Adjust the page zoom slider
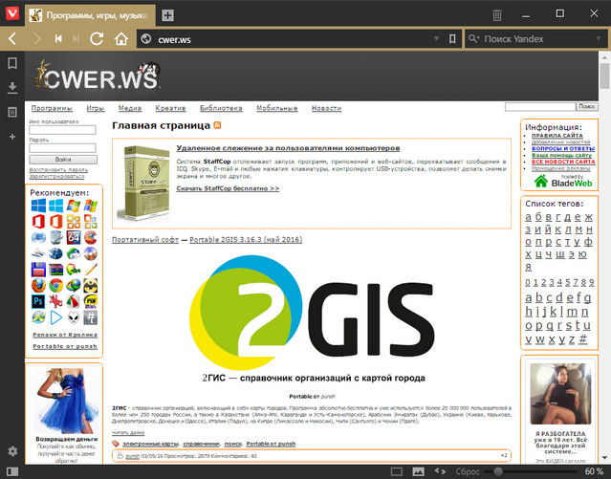611x479 pixels. tap(497, 471)
